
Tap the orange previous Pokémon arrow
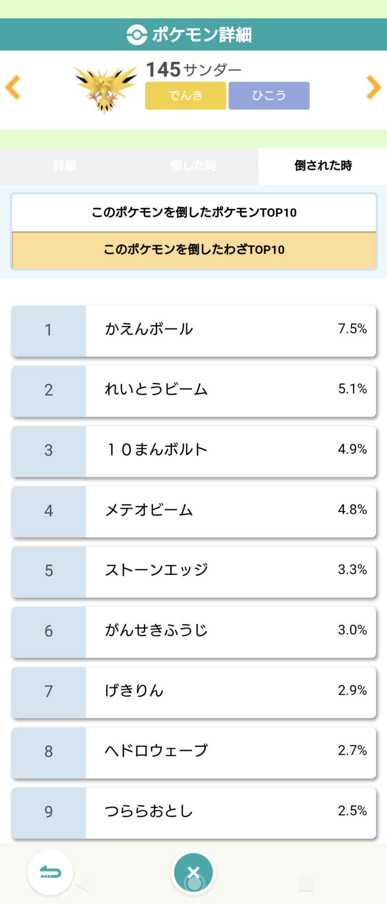pyautogui.click(x=13, y=87)
